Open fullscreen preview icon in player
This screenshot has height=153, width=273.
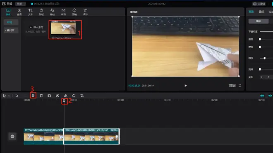[240, 86]
